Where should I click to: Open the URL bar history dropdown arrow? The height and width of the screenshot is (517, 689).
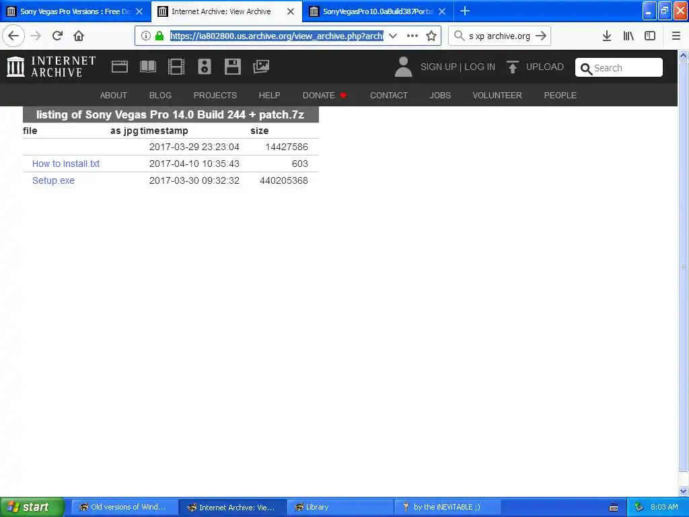393,36
